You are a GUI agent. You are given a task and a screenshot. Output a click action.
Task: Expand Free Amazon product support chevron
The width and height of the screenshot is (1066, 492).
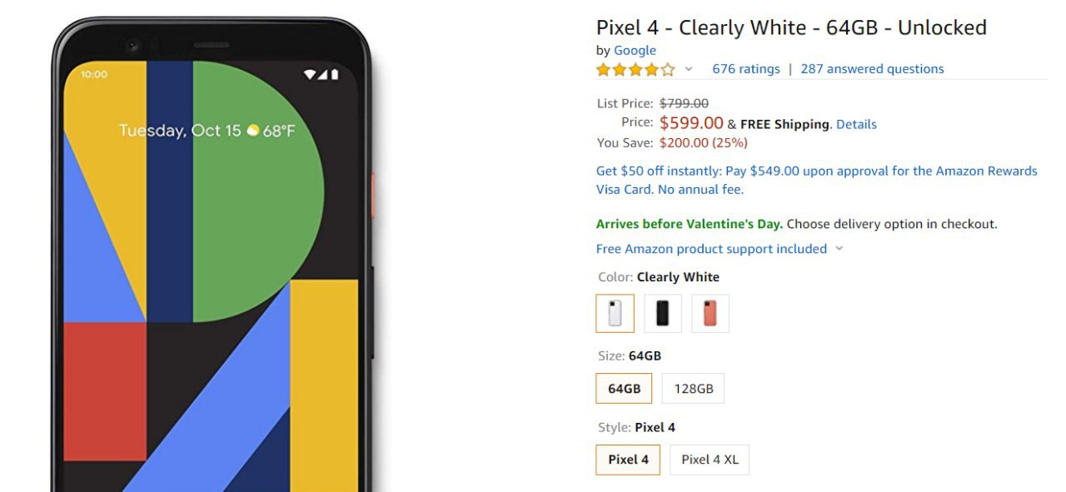[839, 249]
